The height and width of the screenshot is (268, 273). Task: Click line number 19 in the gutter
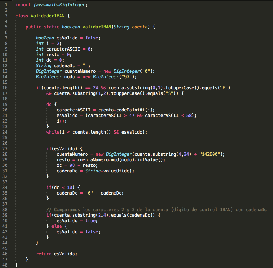pos(5,104)
